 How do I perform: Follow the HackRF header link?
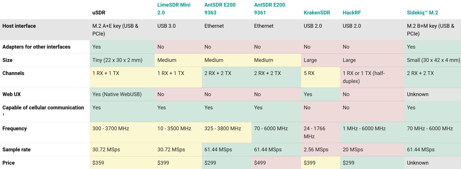click(352, 13)
